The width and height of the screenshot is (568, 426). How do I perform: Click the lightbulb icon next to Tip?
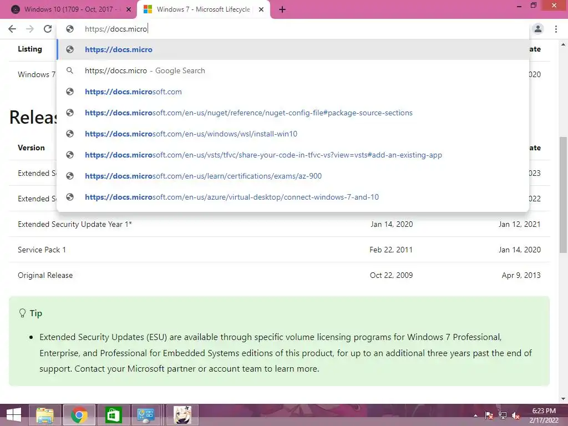(x=22, y=313)
